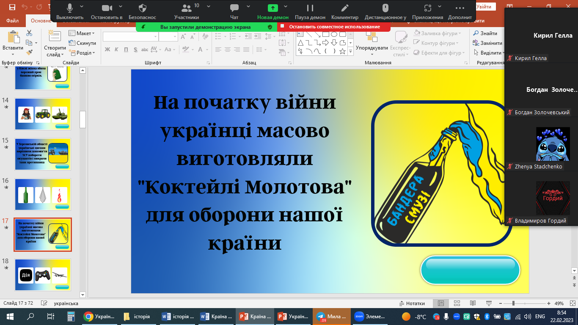The image size is (578, 325).
Task: Switch to the Основне ribbon tab
Action: (41, 21)
